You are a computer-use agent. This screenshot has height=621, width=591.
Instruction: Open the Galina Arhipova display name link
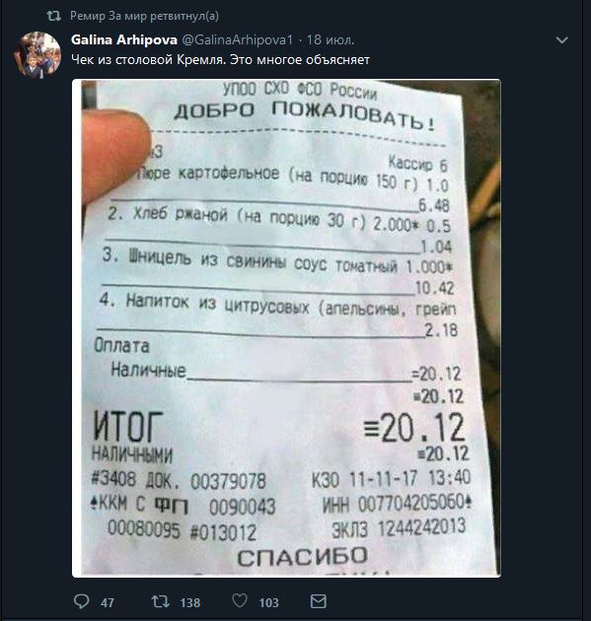(124, 39)
